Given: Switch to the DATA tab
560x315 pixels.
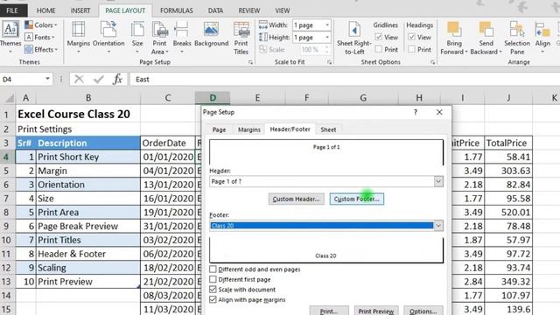Looking at the screenshot, I should (x=215, y=10).
